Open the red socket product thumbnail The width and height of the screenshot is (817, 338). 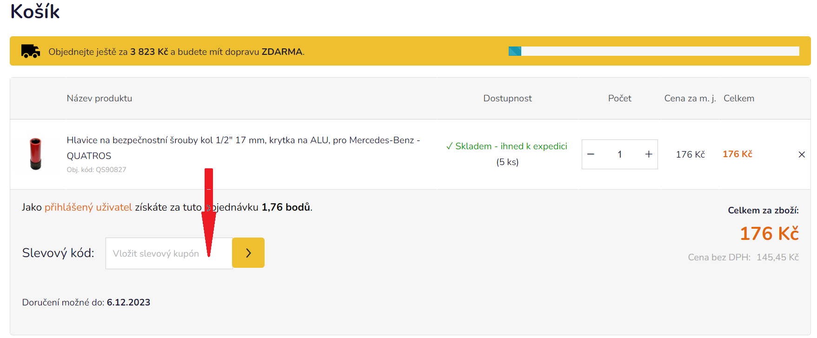(x=36, y=154)
